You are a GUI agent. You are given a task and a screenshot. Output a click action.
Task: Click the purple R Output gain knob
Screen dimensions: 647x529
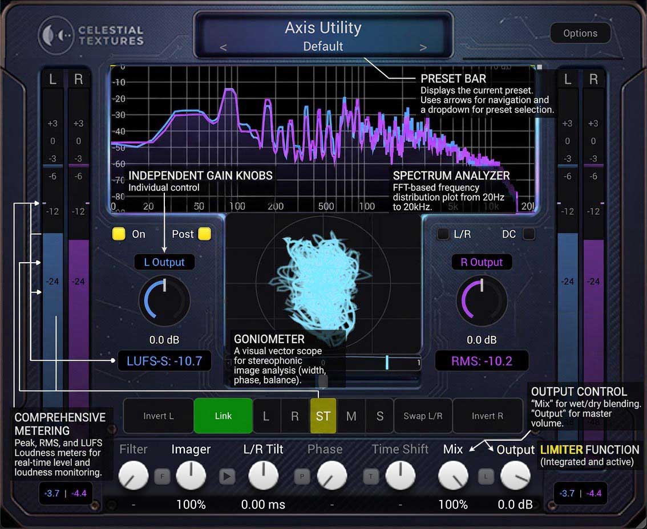click(482, 301)
